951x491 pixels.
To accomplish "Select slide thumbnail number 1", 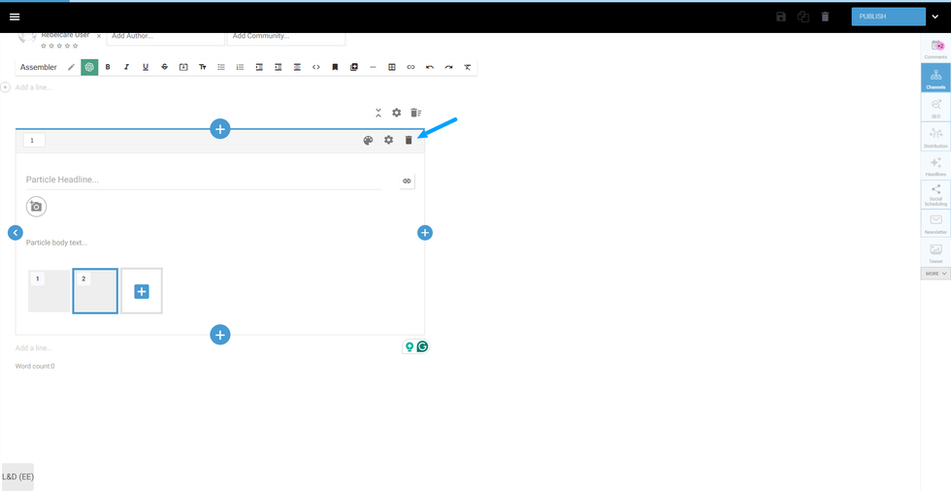I will click(x=49, y=291).
